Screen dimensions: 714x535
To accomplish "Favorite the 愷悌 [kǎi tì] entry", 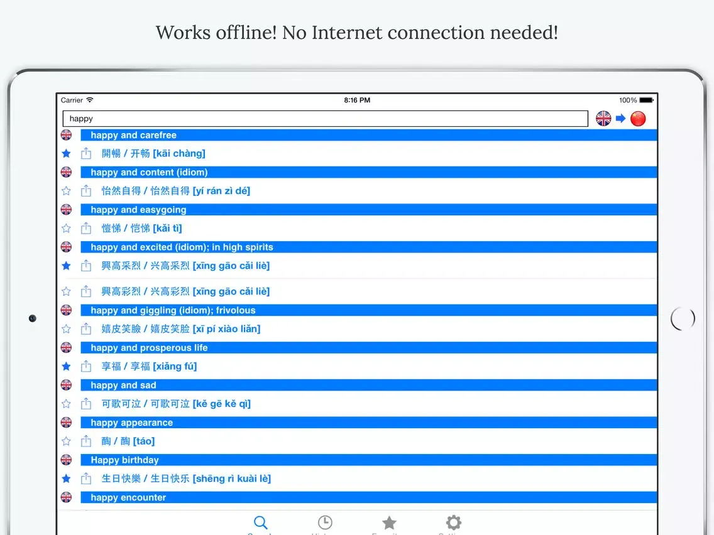I will point(66,229).
